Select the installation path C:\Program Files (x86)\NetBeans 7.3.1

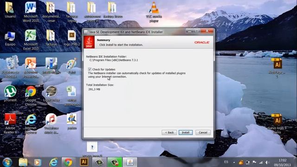[x=114, y=60]
